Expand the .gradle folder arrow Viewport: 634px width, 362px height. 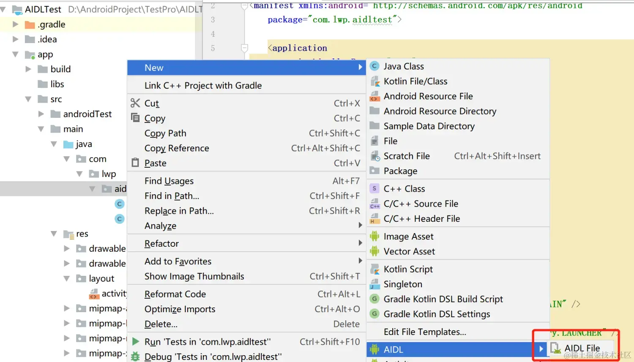16,24
